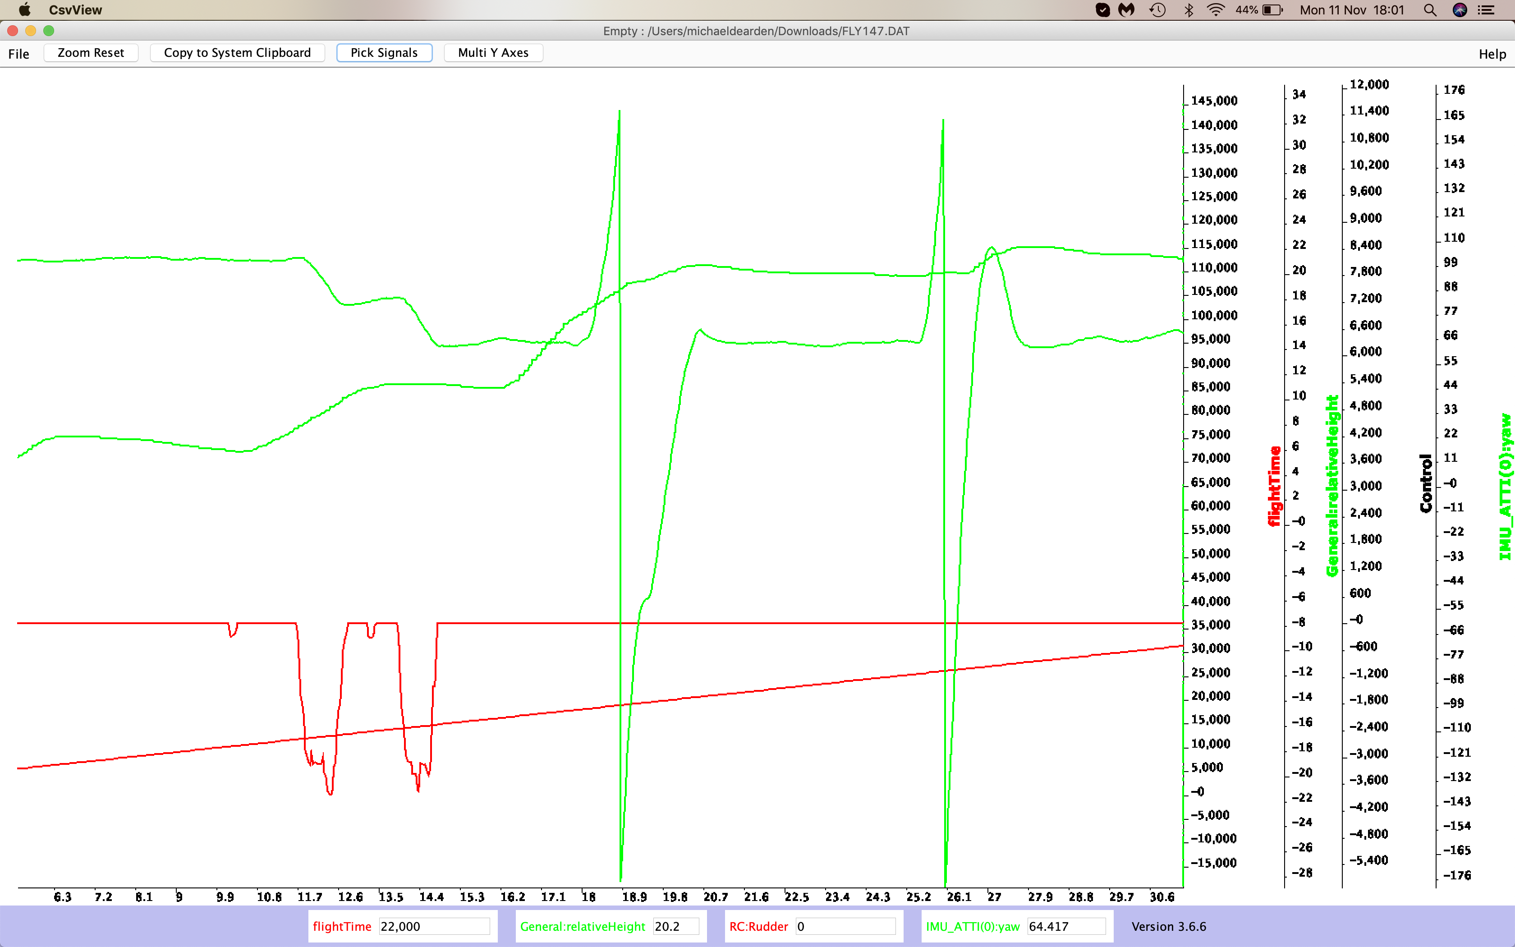Viewport: 1515px width, 947px height.
Task: Click the 26.1 tick on time axis
Action: (959, 897)
